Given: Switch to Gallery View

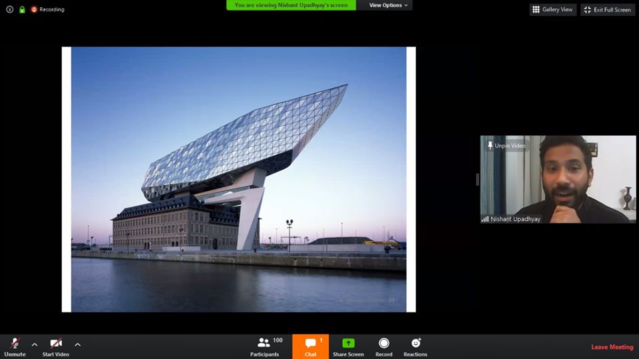Looking at the screenshot, I should pyautogui.click(x=553, y=9).
